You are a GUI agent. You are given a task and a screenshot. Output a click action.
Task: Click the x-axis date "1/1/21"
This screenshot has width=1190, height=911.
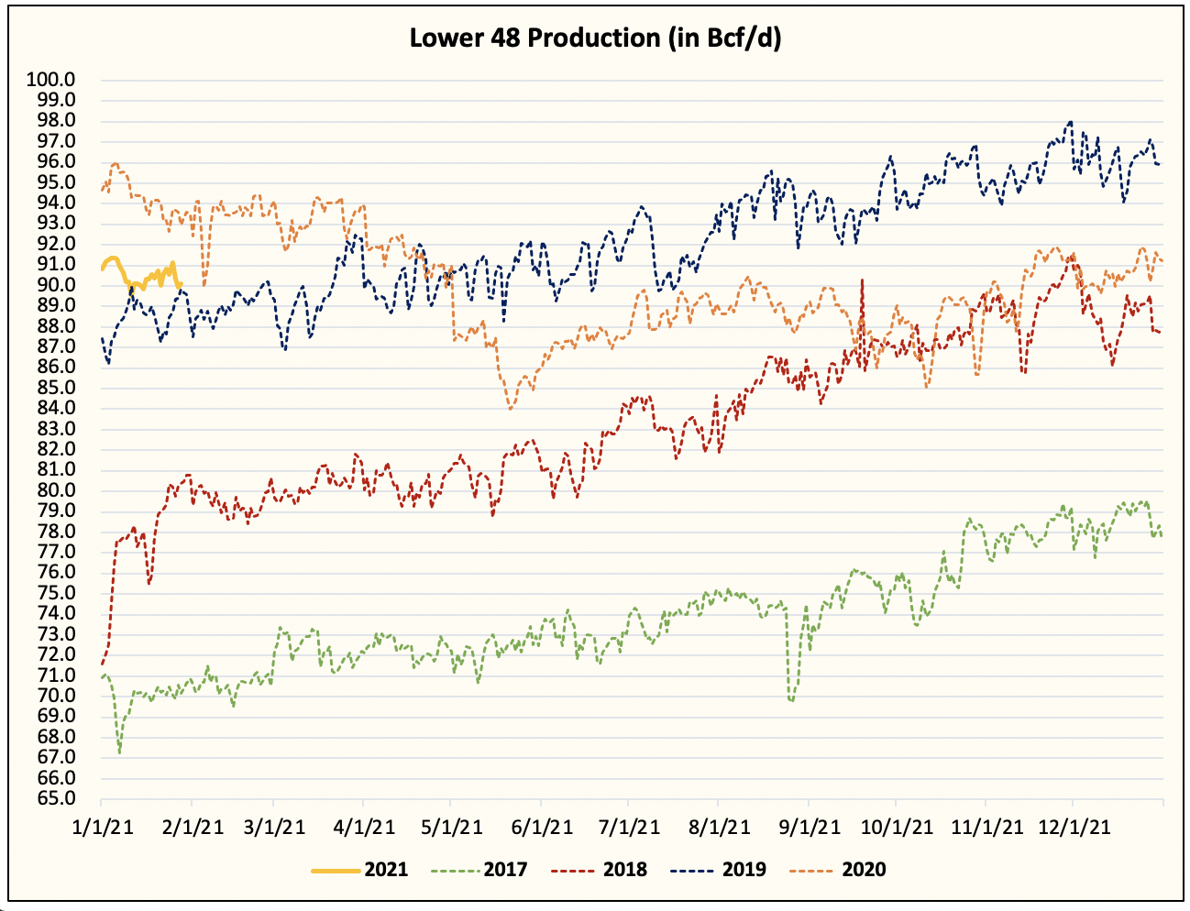coord(102,827)
